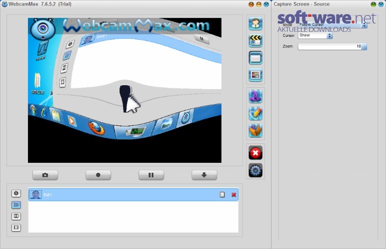
Task: Select the movie clapperboard source icon
Action: click(x=255, y=41)
